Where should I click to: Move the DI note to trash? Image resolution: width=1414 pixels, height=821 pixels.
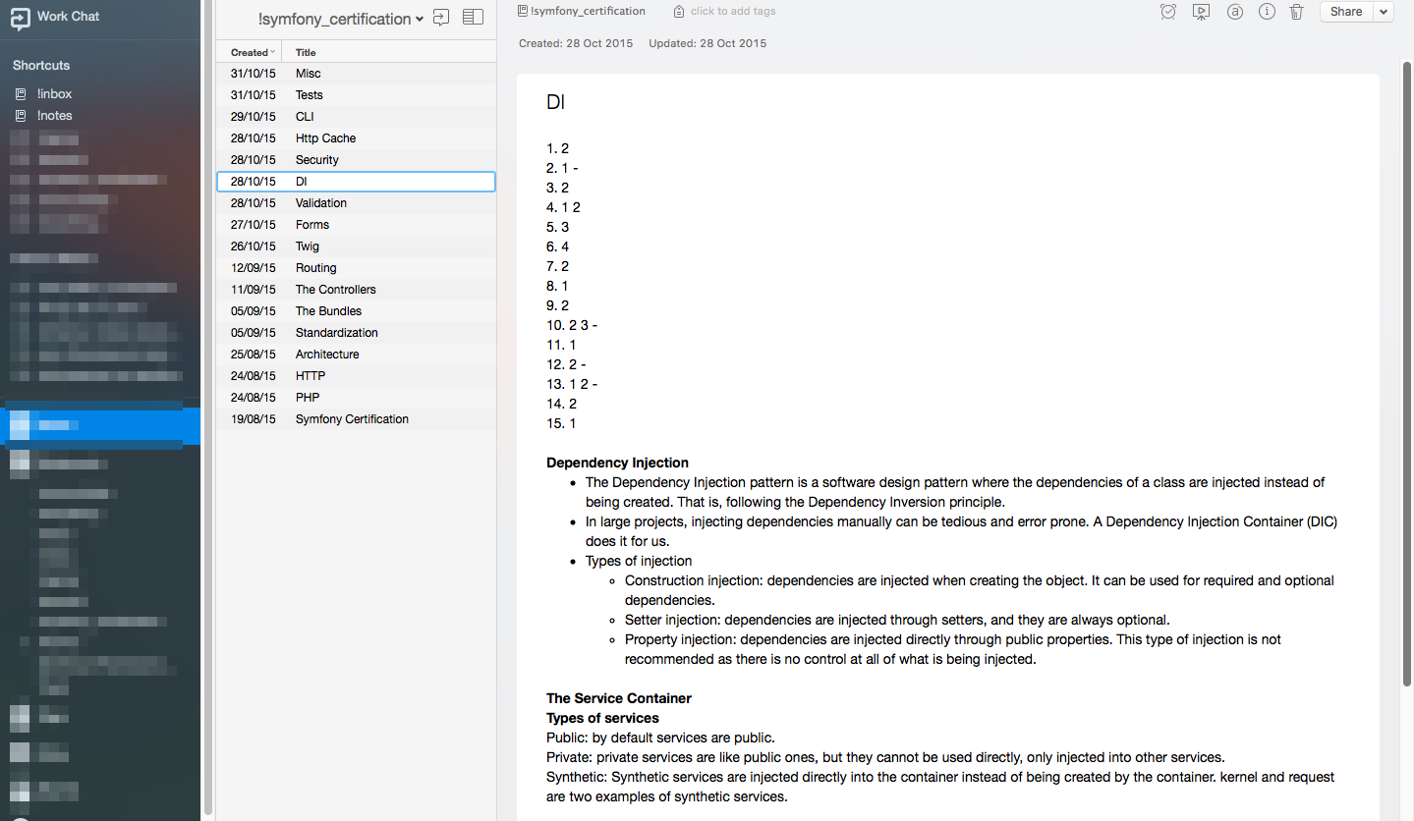tap(1296, 12)
